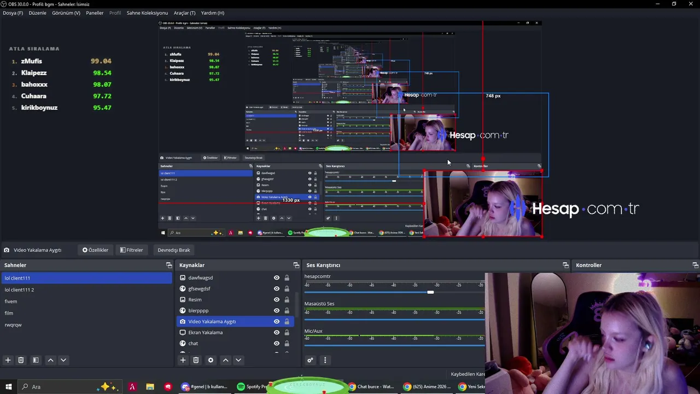
Task: Open the Sahne Koleksiyonu menu
Action: point(147,13)
